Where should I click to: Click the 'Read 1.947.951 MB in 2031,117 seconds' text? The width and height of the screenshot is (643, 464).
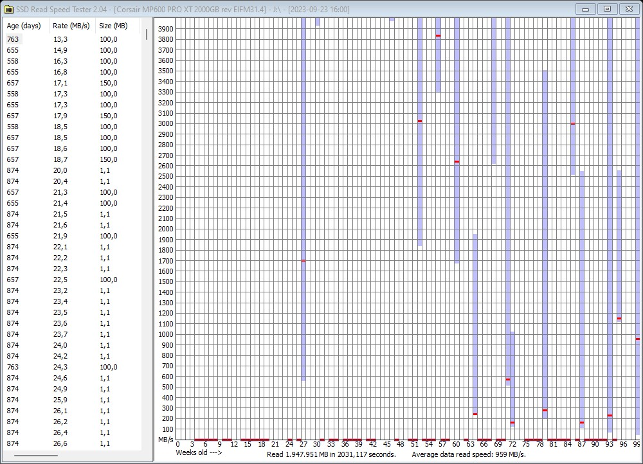[331, 454]
